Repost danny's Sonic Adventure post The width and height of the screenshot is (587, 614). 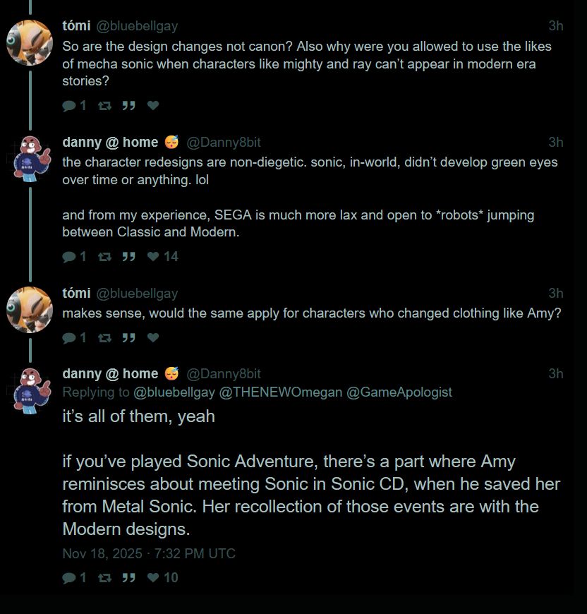104,578
